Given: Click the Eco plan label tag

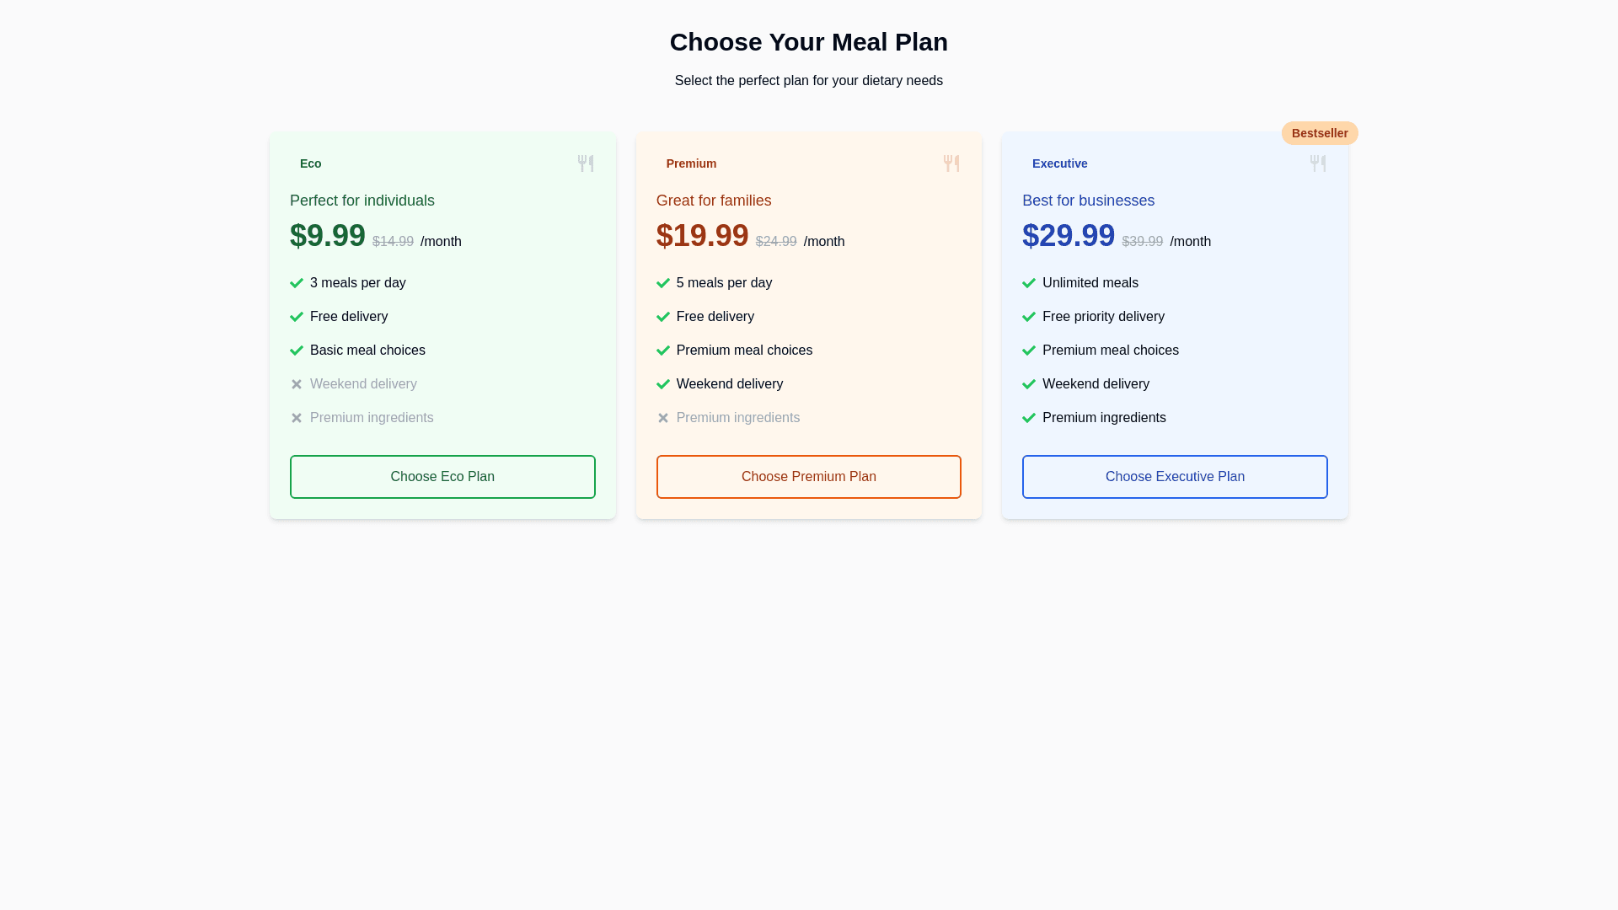Looking at the screenshot, I should click(x=310, y=163).
